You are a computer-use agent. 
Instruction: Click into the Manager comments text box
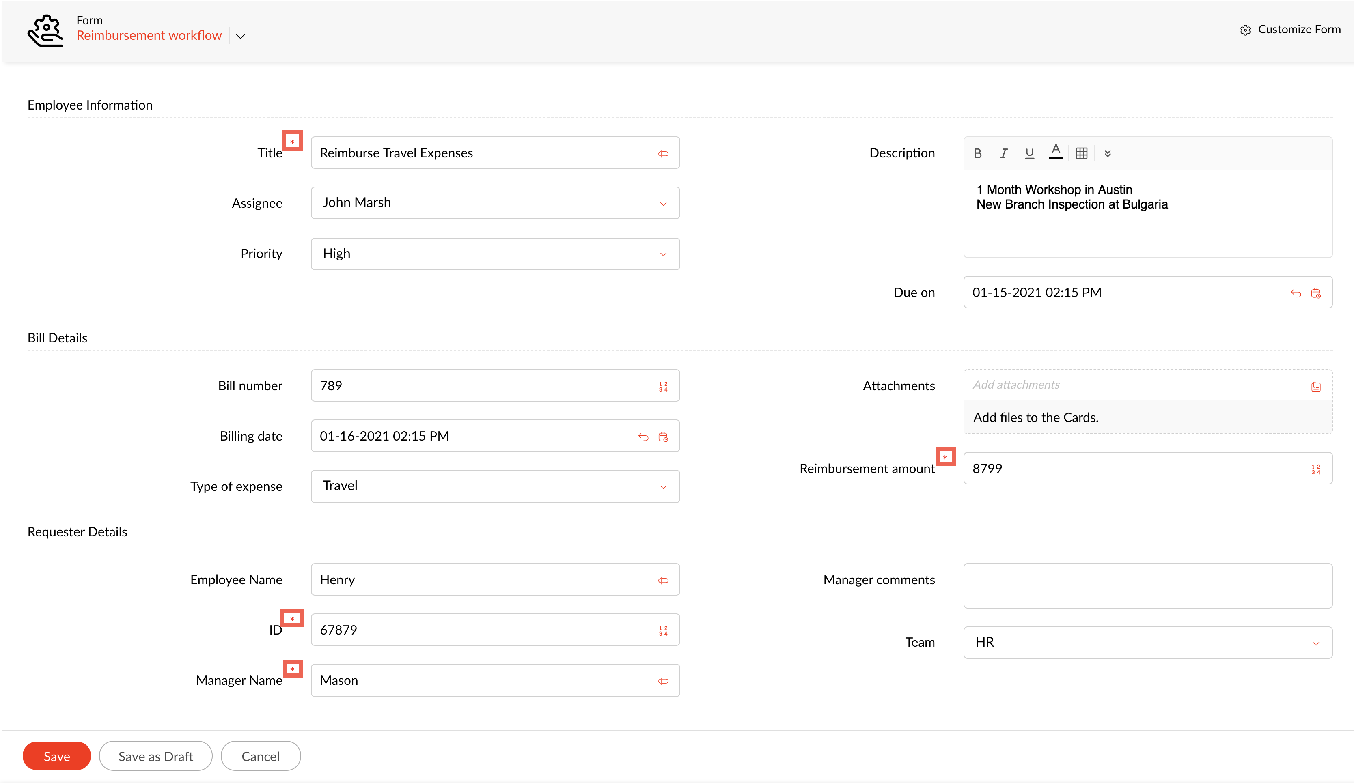1147,585
